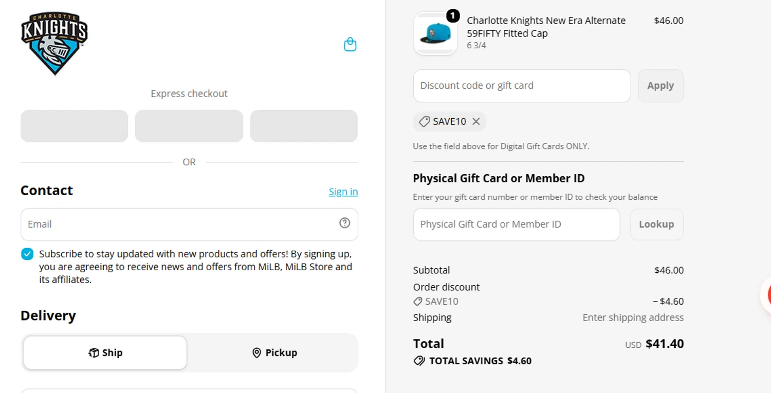Open the shopping bag cart icon
Screen dimensions: 771x393
click(x=350, y=45)
